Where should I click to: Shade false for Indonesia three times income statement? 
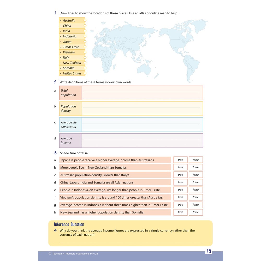pyautogui.click(x=196, y=205)
